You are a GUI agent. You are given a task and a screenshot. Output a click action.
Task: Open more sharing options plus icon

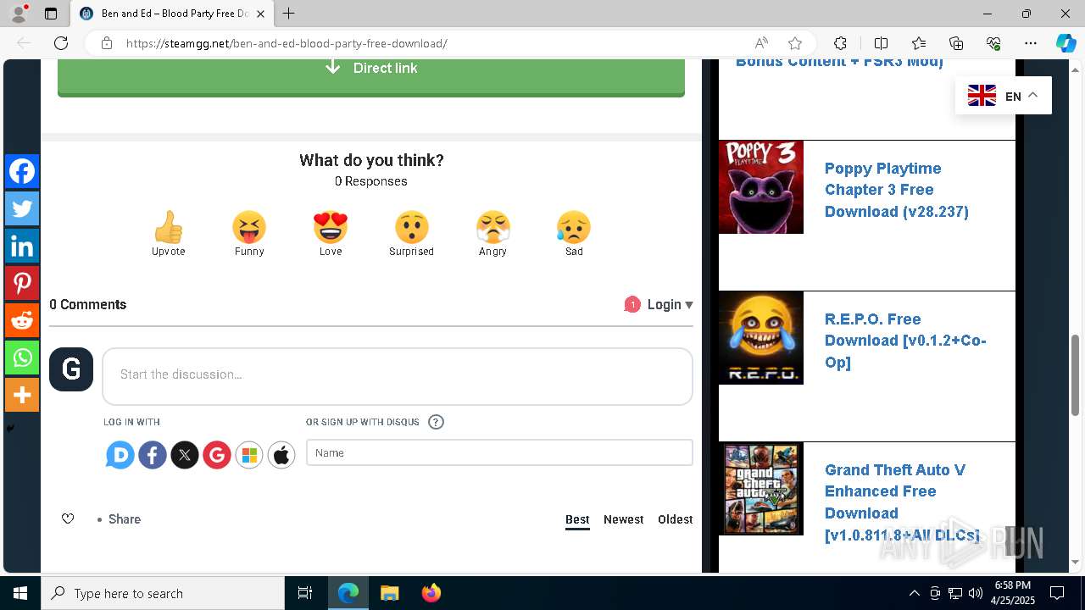pos(22,395)
